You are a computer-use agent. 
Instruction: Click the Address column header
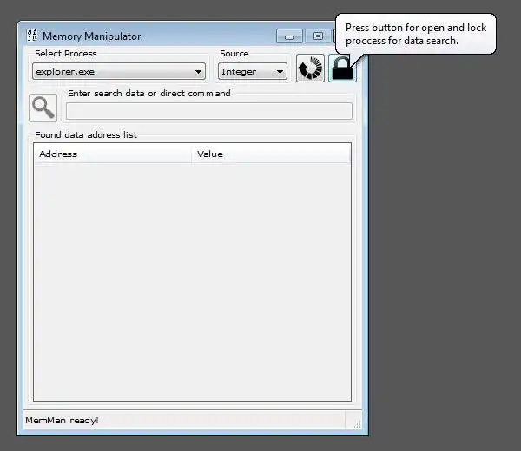tap(113, 154)
